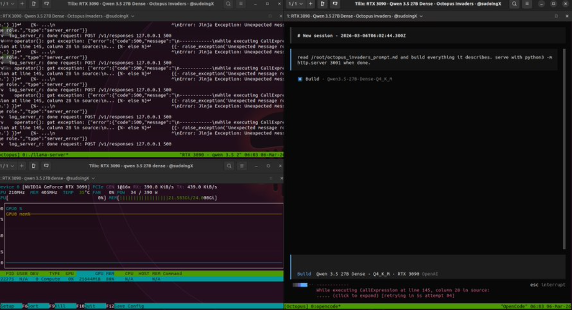Click the PID column header in nvtop
Screen dimensions: 572x310
pos(10,274)
